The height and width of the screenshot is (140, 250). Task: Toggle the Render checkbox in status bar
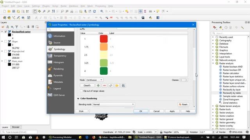tap(217, 132)
